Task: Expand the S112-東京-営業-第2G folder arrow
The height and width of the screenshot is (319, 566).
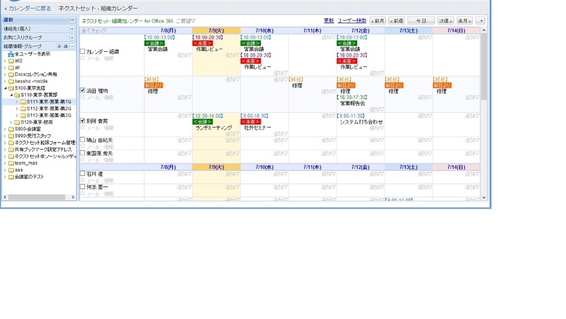Action: (x=17, y=109)
